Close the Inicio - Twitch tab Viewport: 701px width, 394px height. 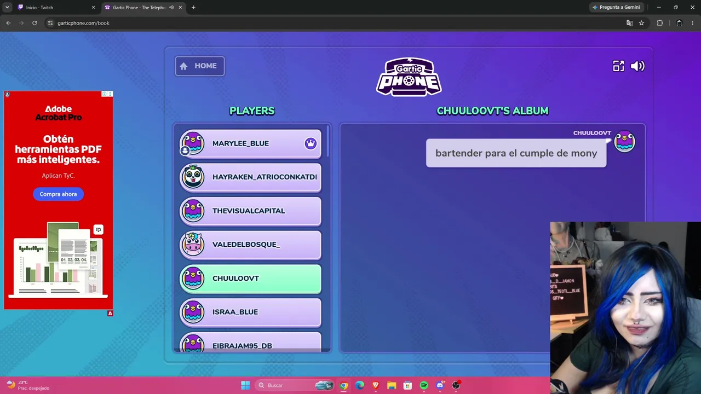[x=93, y=8]
